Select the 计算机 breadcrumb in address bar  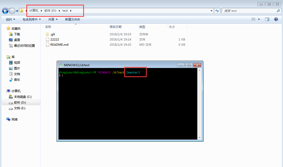click(x=34, y=10)
